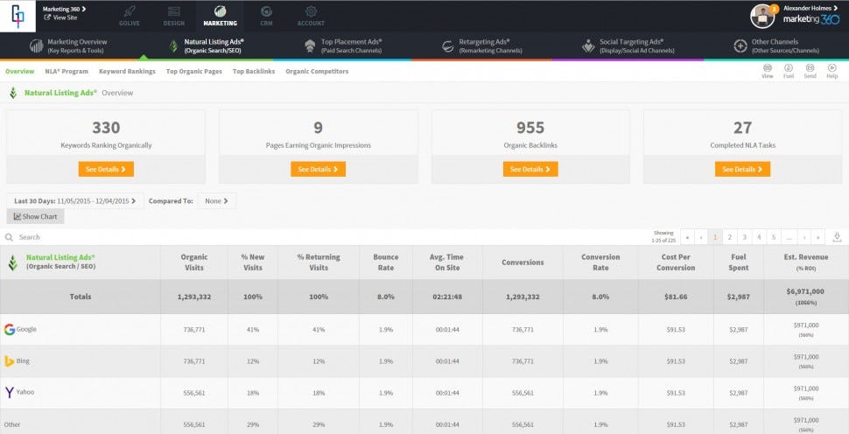Click the leaf icon beside the Overview heading
The width and height of the screenshot is (849, 434).
coord(13,93)
